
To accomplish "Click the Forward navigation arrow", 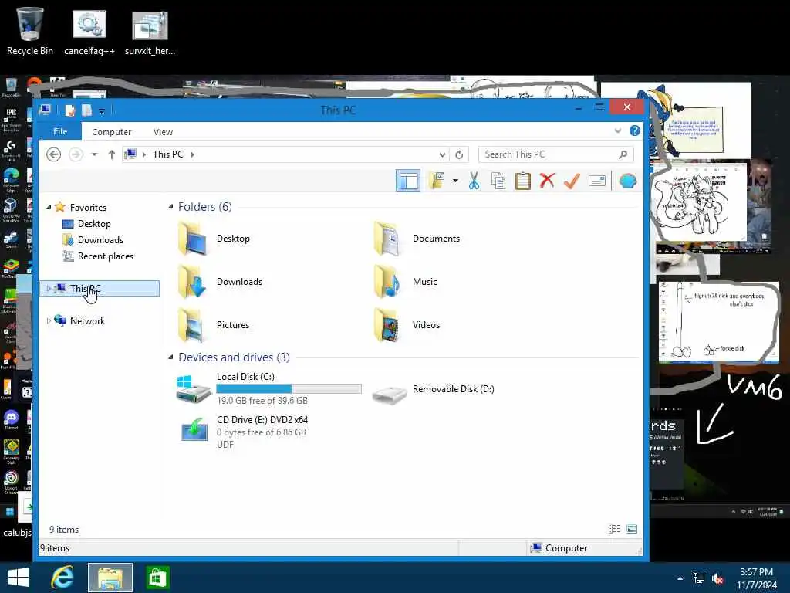I will click(x=76, y=154).
